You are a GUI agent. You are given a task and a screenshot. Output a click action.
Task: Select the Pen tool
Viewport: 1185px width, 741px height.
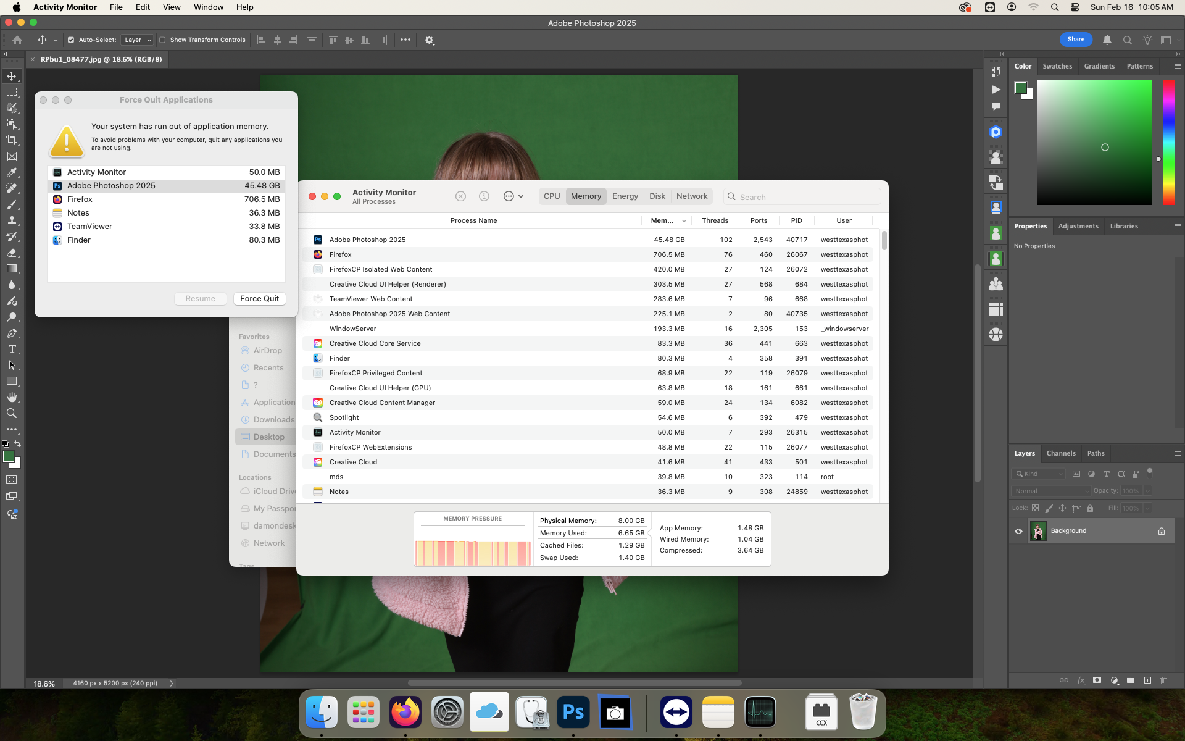coord(12,333)
